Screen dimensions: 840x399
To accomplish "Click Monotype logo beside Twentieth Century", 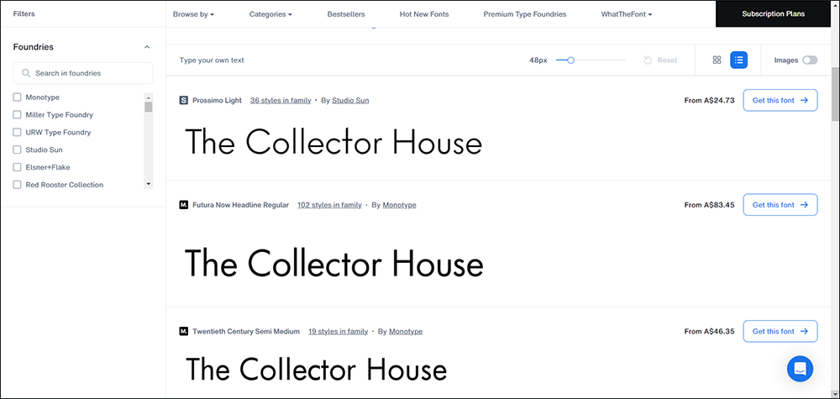I will coord(184,332).
